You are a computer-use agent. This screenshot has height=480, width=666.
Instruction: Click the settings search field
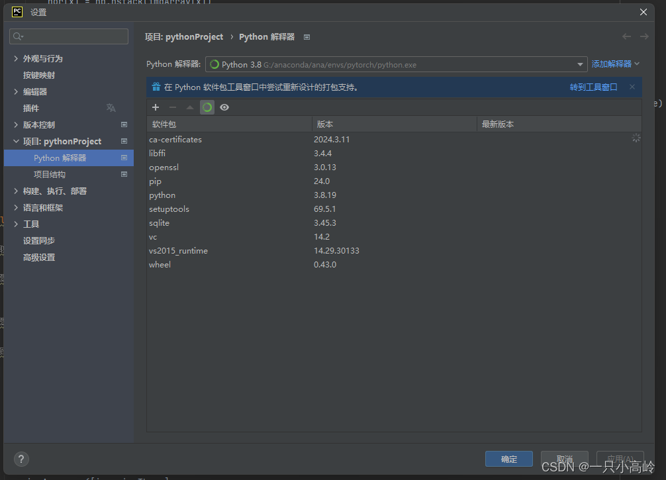[x=69, y=36]
